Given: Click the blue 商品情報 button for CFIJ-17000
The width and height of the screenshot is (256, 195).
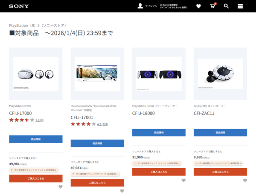Looking at the screenshot, I should point(36,139).
